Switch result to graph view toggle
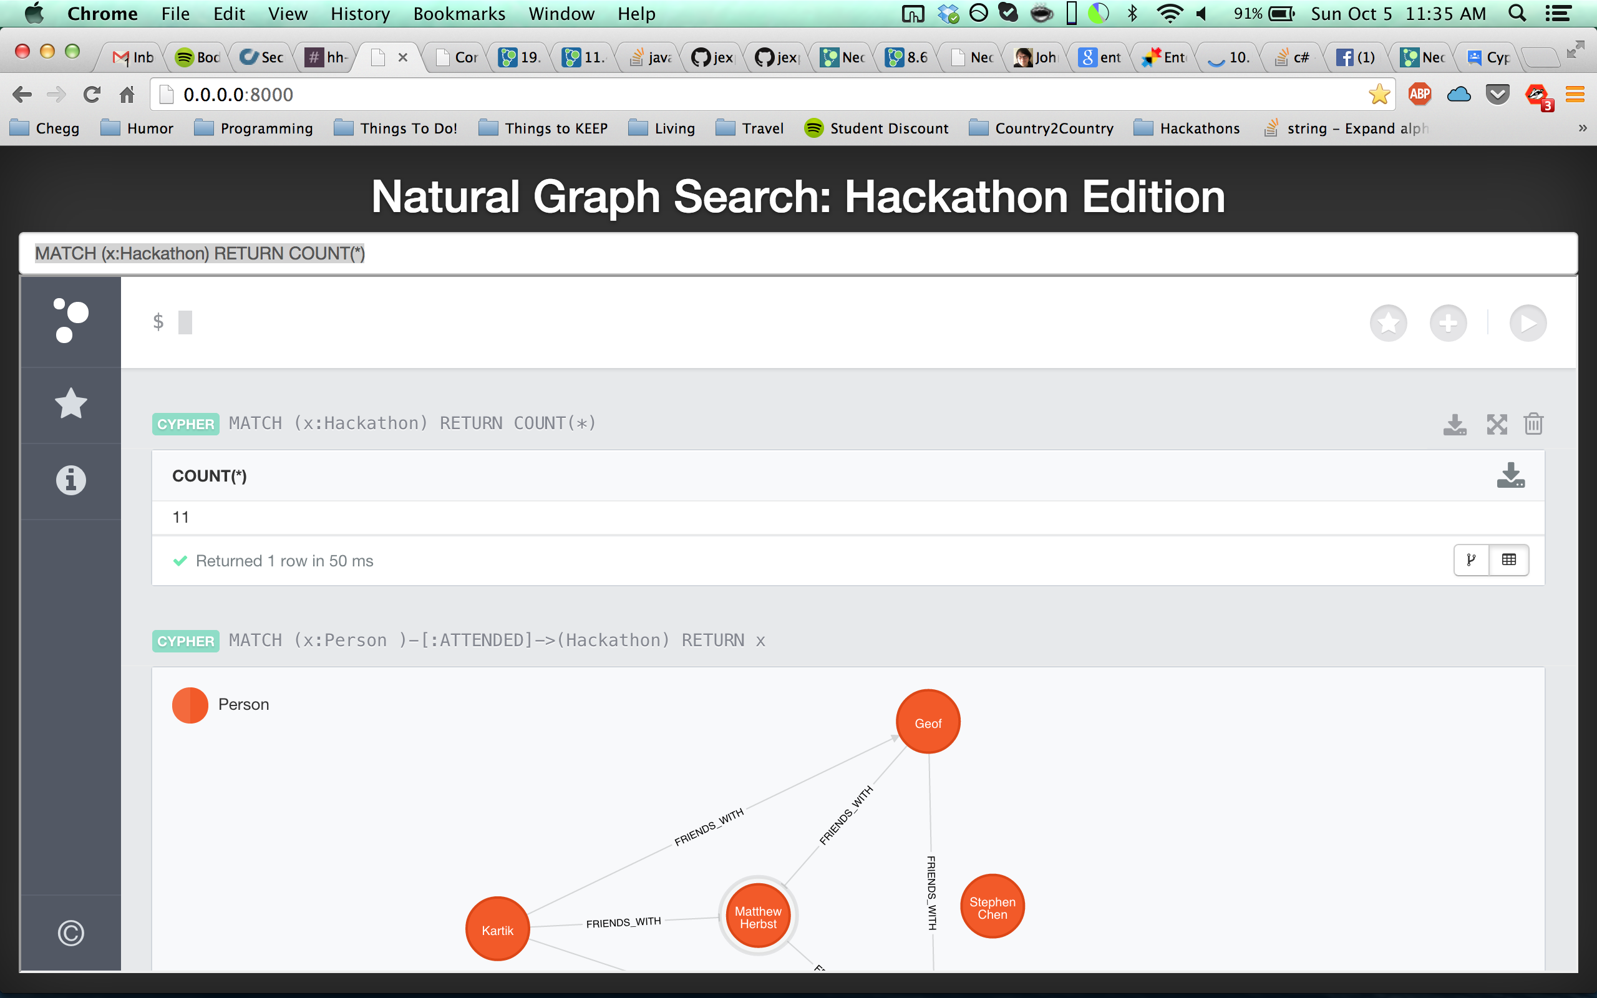The height and width of the screenshot is (998, 1597). [x=1471, y=560]
